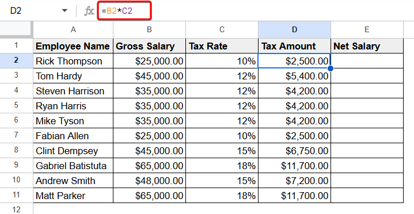Select column A header
Viewport: 414px width, 214px height.
pyautogui.click(x=73, y=29)
